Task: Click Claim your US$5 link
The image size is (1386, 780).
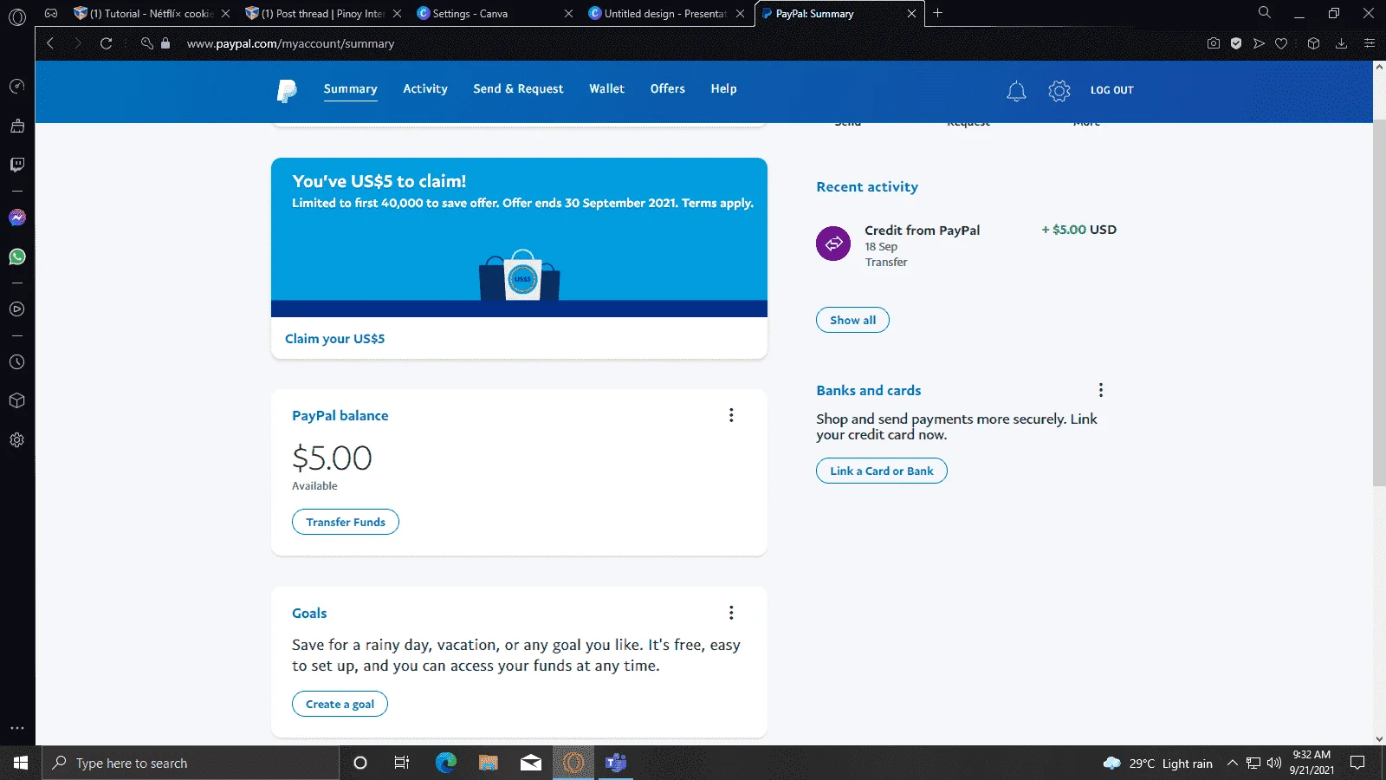Action: coord(334,339)
